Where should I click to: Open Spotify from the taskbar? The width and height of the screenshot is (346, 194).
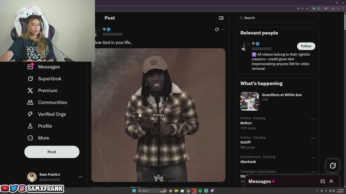pos(200,191)
